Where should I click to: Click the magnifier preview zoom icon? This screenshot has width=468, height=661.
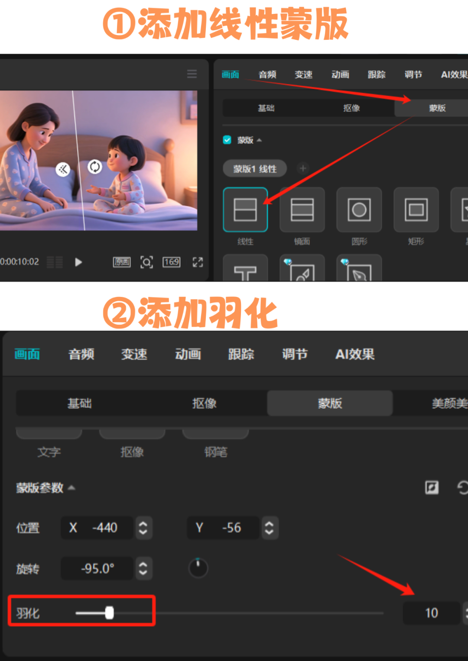pos(147,262)
